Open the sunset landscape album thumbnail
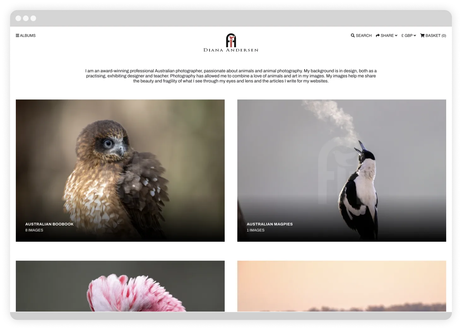462x330 pixels. (x=342, y=286)
